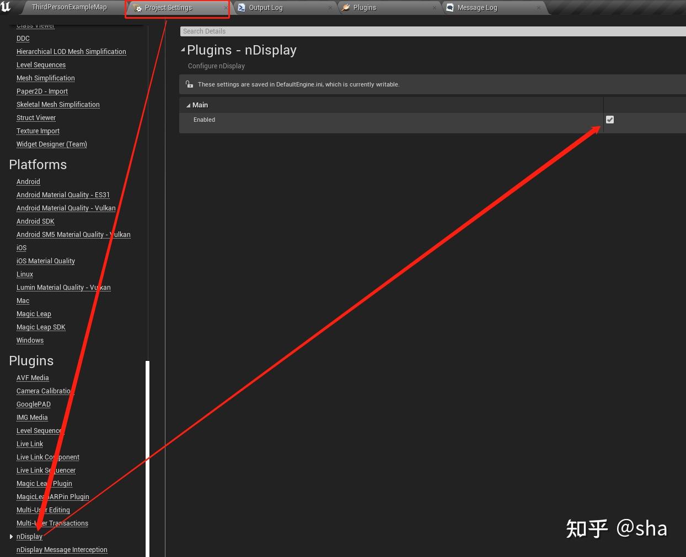
Task: Open the iOS Material Quality settings
Action: [46, 261]
